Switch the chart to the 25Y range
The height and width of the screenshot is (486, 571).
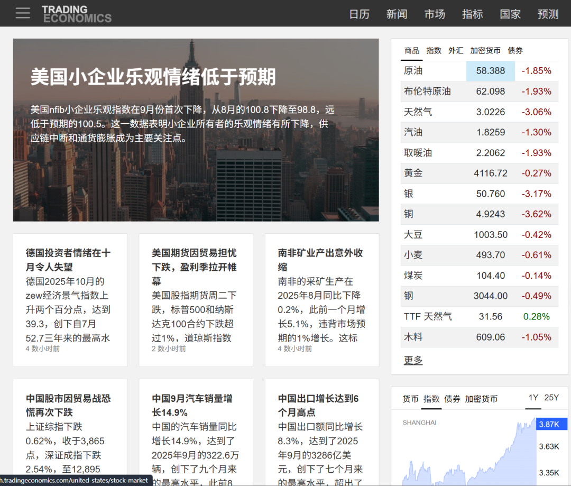550,398
